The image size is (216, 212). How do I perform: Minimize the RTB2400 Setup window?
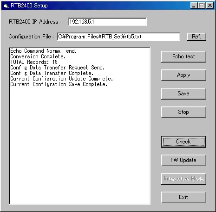(194, 6)
